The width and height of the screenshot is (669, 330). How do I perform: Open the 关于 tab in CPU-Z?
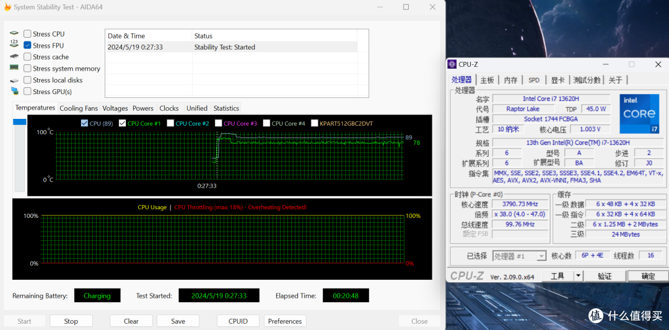615,80
